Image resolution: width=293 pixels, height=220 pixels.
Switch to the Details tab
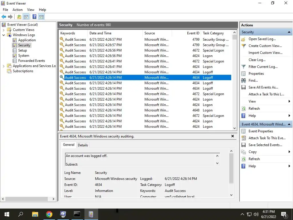click(83, 145)
